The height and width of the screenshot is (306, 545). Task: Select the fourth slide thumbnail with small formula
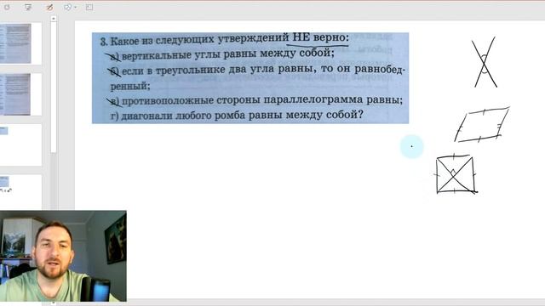pos(20,192)
